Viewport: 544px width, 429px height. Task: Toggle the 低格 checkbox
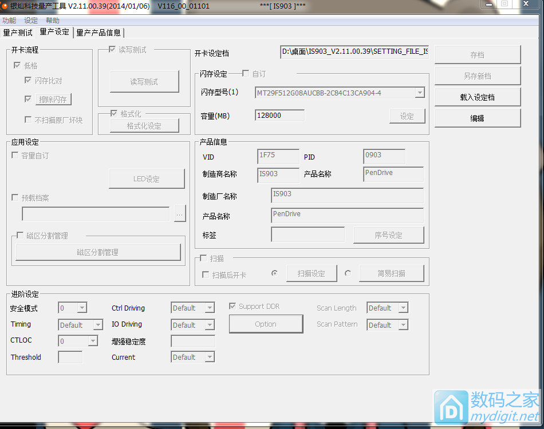point(17,65)
